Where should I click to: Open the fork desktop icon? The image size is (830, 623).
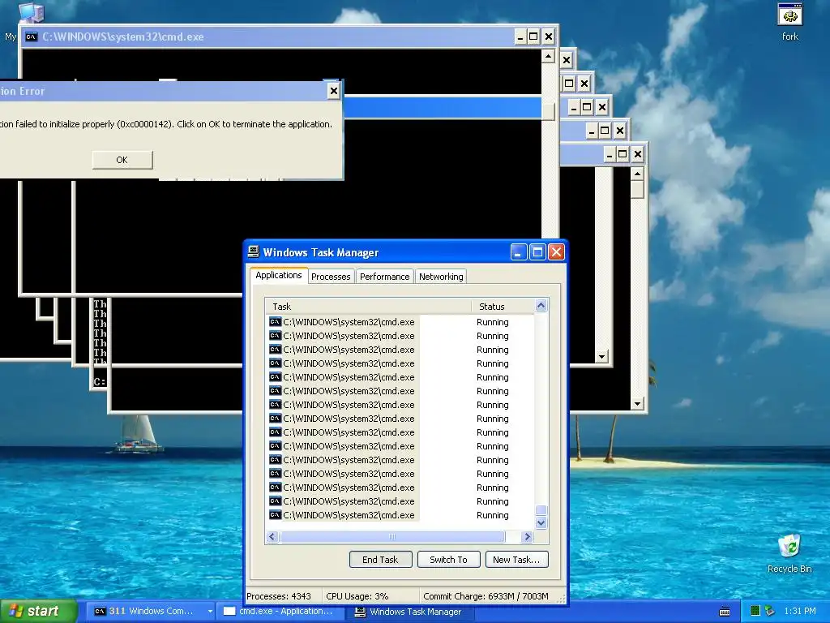coord(789,21)
